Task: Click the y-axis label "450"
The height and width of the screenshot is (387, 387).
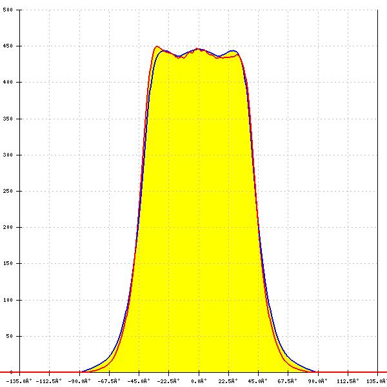Action: pos(8,46)
